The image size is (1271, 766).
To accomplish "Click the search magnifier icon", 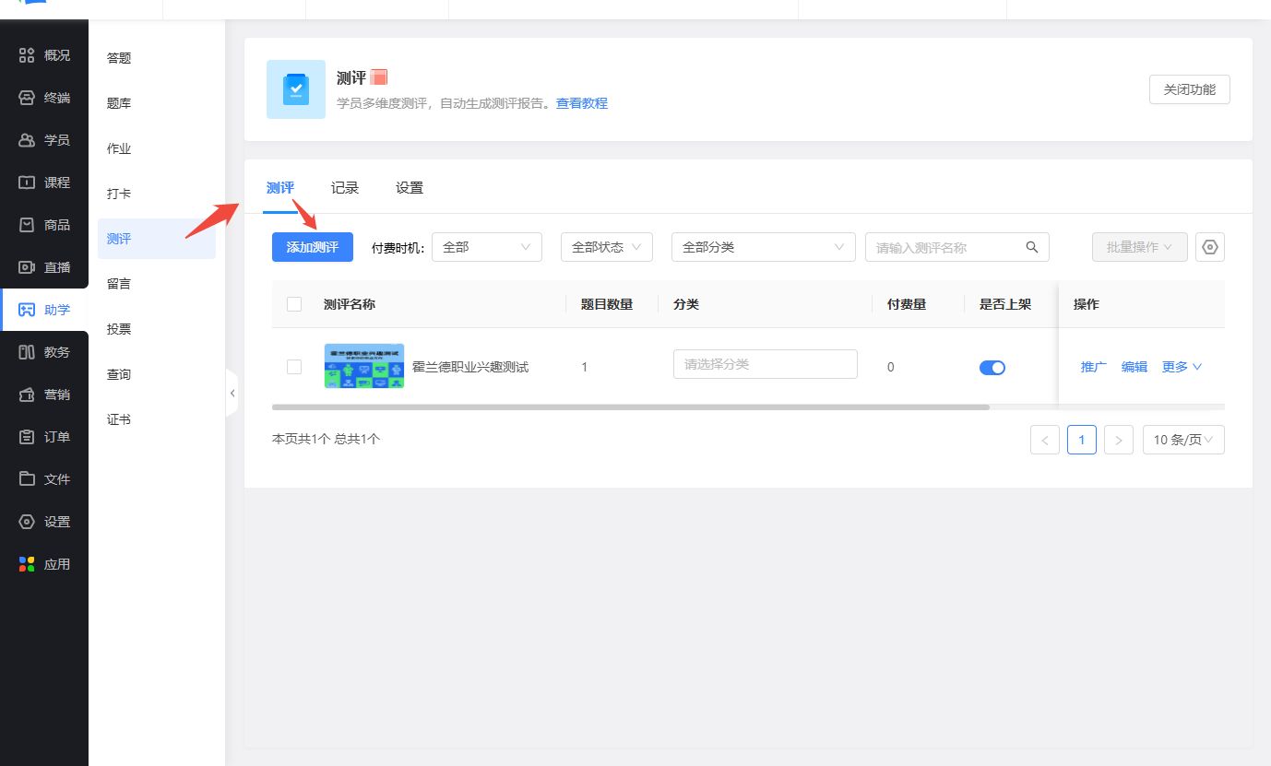I will tap(1032, 247).
